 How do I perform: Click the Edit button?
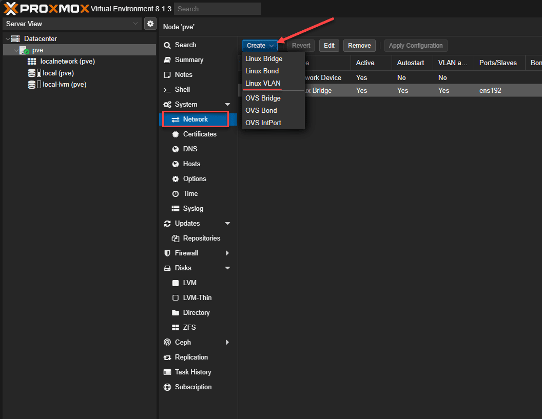(329, 46)
